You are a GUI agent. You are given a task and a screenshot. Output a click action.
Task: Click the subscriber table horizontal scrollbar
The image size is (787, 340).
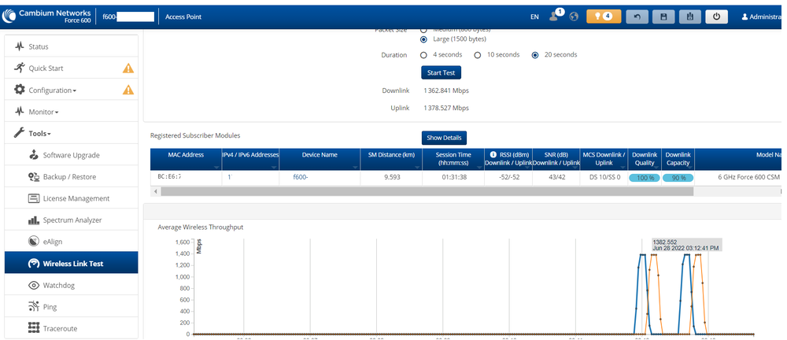pos(393,191)
